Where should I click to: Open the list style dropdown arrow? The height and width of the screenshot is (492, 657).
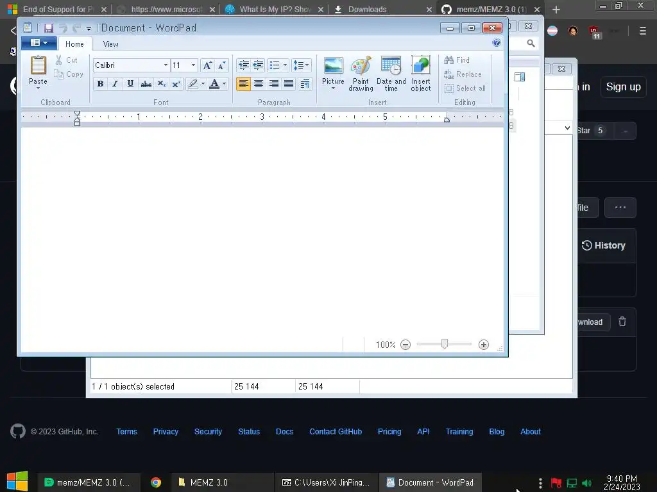286,65
